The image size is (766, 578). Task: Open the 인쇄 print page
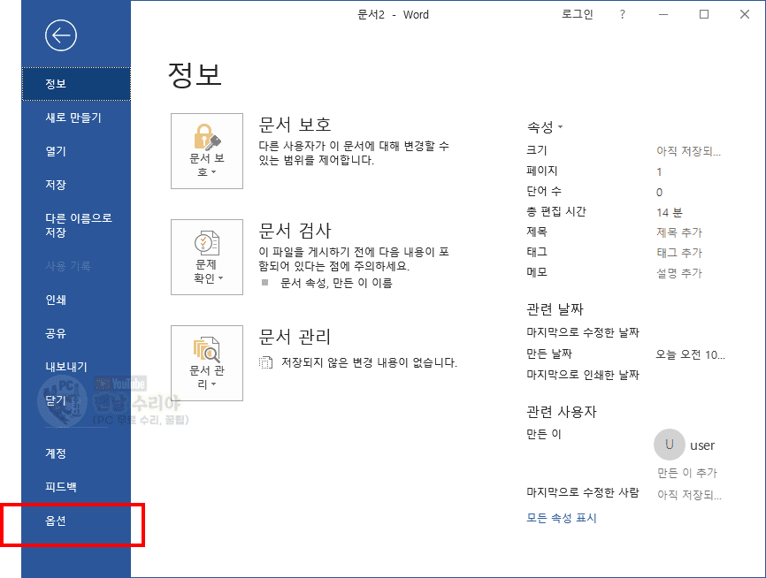(57, 300)
